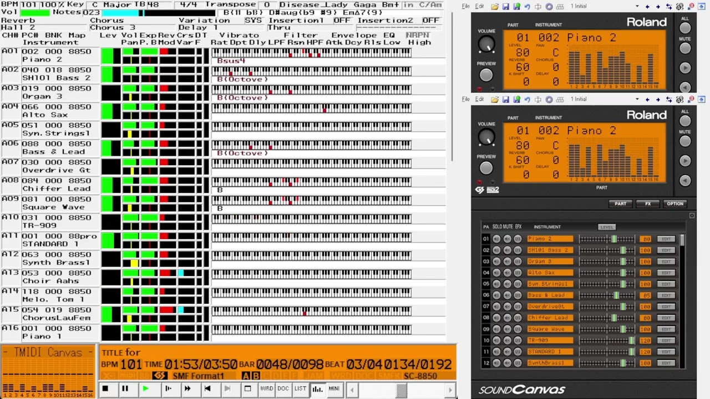
Task: Open File menu in the top Sound Canvas
Action: click(x=465, y=7)
